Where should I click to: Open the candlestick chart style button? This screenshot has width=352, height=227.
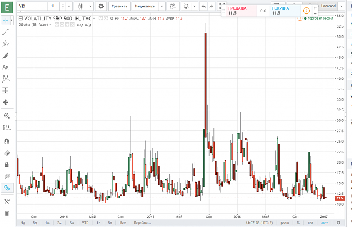click(x=81, y=6)
